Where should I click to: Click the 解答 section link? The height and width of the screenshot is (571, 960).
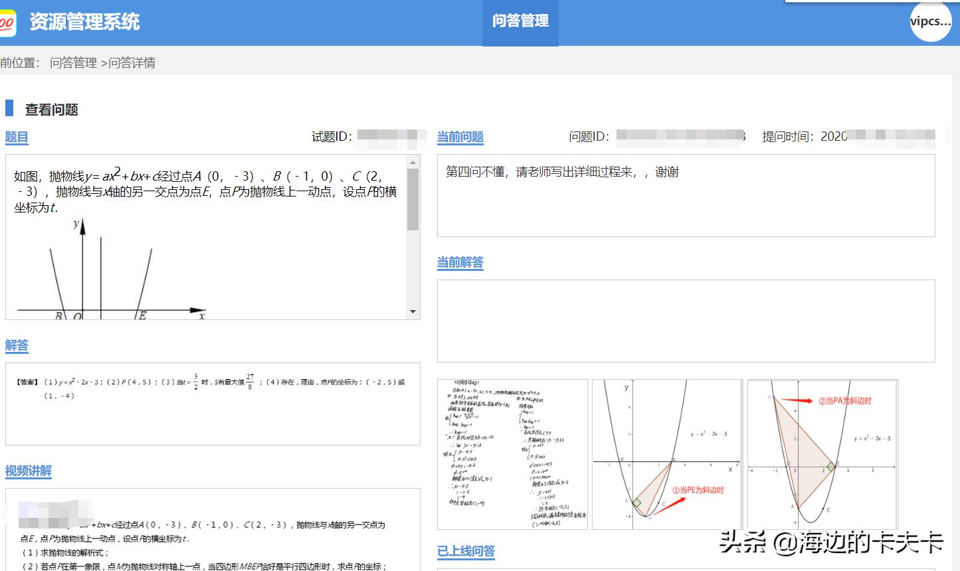(16, 346)
